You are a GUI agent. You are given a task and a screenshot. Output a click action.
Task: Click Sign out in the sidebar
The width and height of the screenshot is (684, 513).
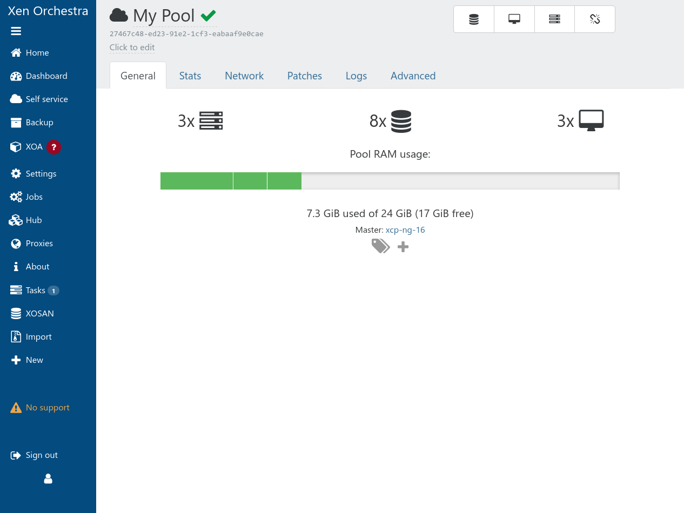[x=41, y=455]
